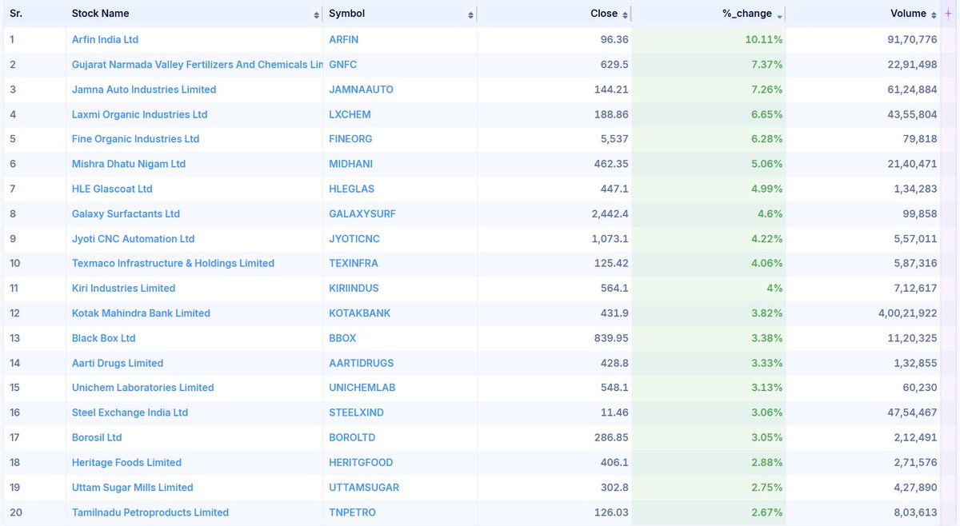Click the FINEORG symbol link
960x526 pixels.
(x=350, y=139)
